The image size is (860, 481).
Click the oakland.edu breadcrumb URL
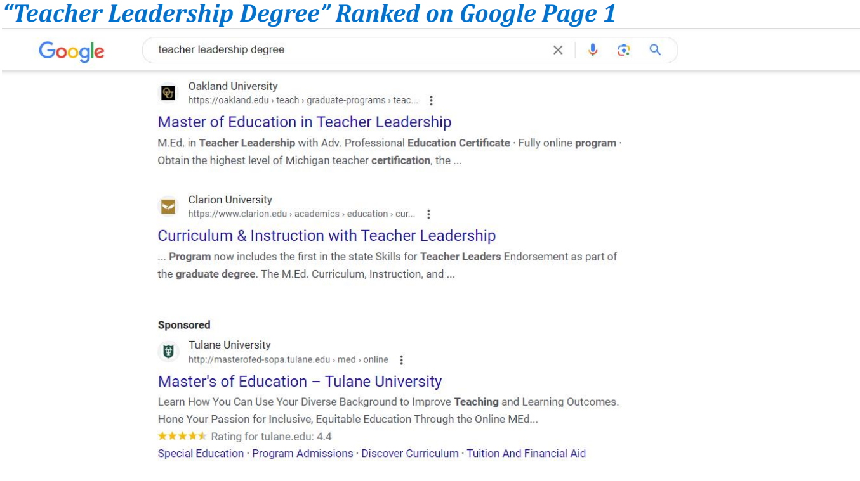(303, 100)
